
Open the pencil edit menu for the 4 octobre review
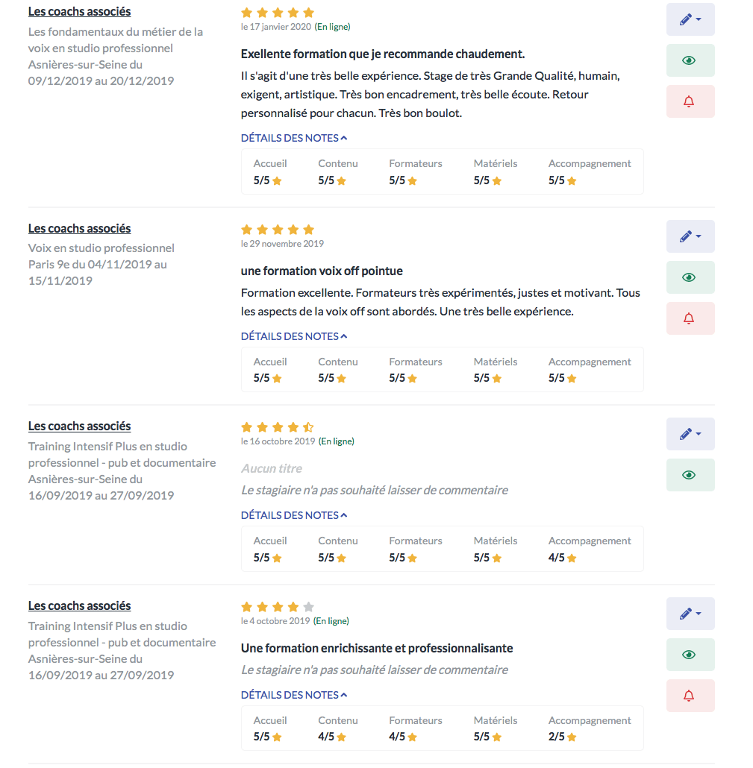[690, 614]
